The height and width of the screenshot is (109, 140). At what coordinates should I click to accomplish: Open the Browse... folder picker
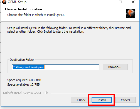(x=115, y=67)
